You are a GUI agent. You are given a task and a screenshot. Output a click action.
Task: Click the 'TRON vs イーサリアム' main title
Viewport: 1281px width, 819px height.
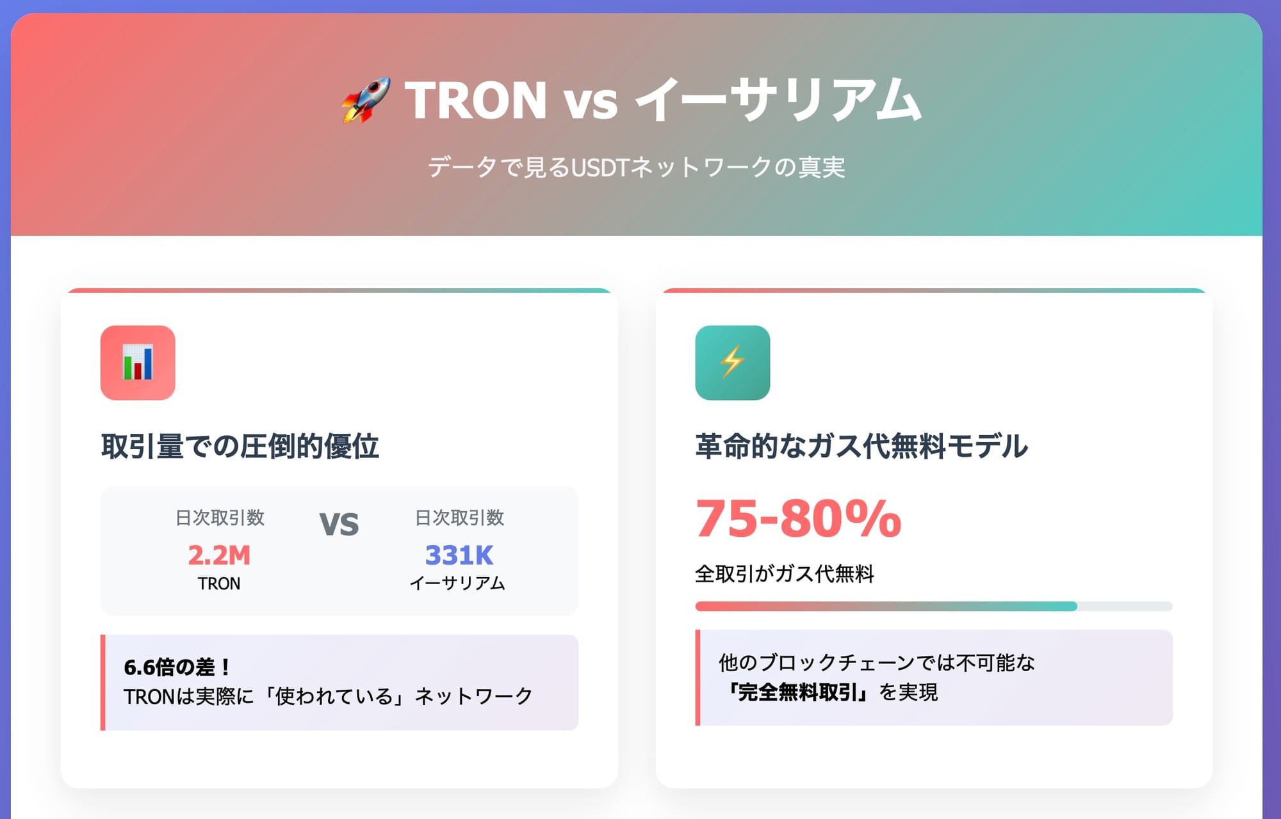663,100
